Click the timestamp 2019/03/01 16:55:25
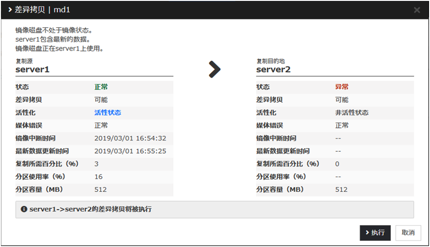This screenshot has width=430, height=247. click(x=130, y=151)
